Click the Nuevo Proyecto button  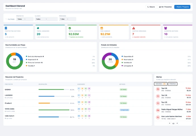(182, 7)
